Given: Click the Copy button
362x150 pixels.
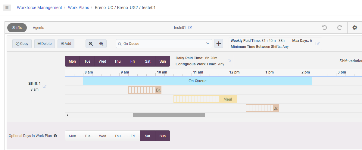Looking at the screenshot, I should tap(22, 44).
